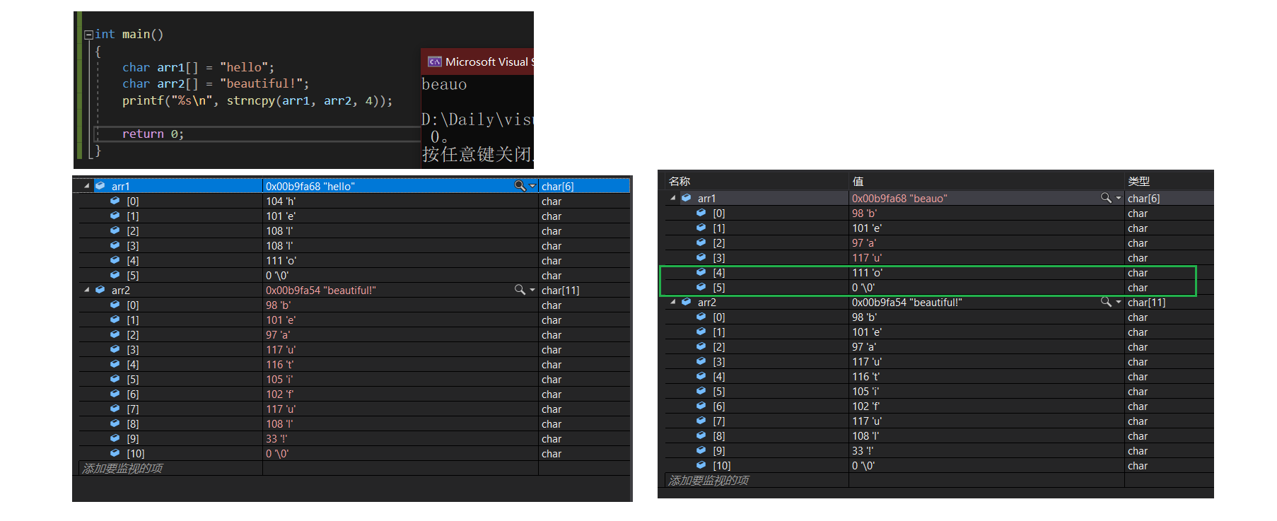Click value 104 'h' in left panel
The image size is (1277, 521).
(281, 201)
